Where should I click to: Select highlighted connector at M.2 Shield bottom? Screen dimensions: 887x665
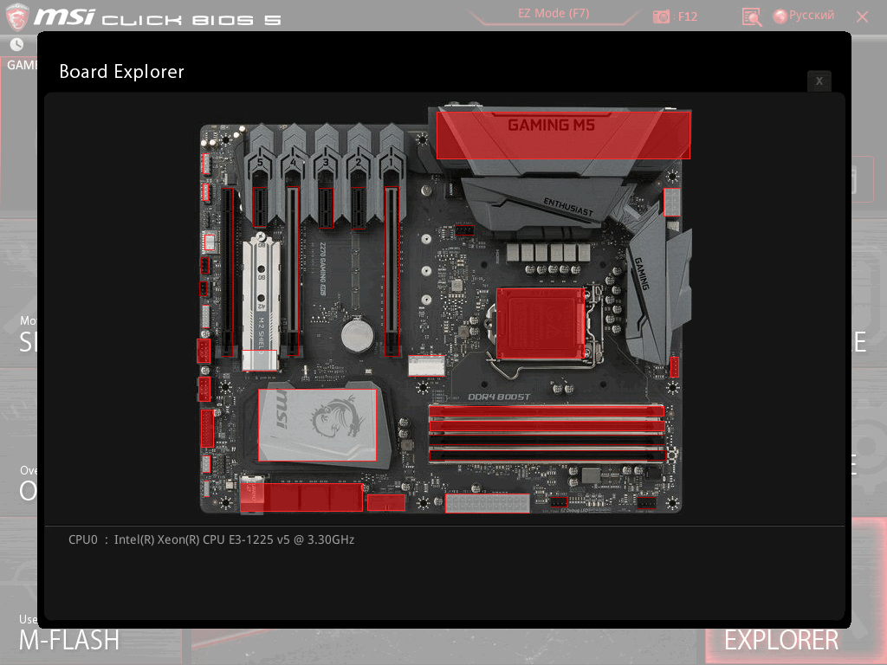(x=260, y=360)
